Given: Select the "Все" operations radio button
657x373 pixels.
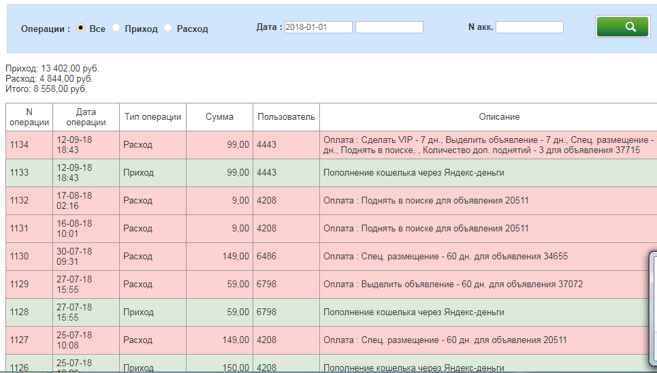Looking at the screenshot, I should (x=81, y=29).
